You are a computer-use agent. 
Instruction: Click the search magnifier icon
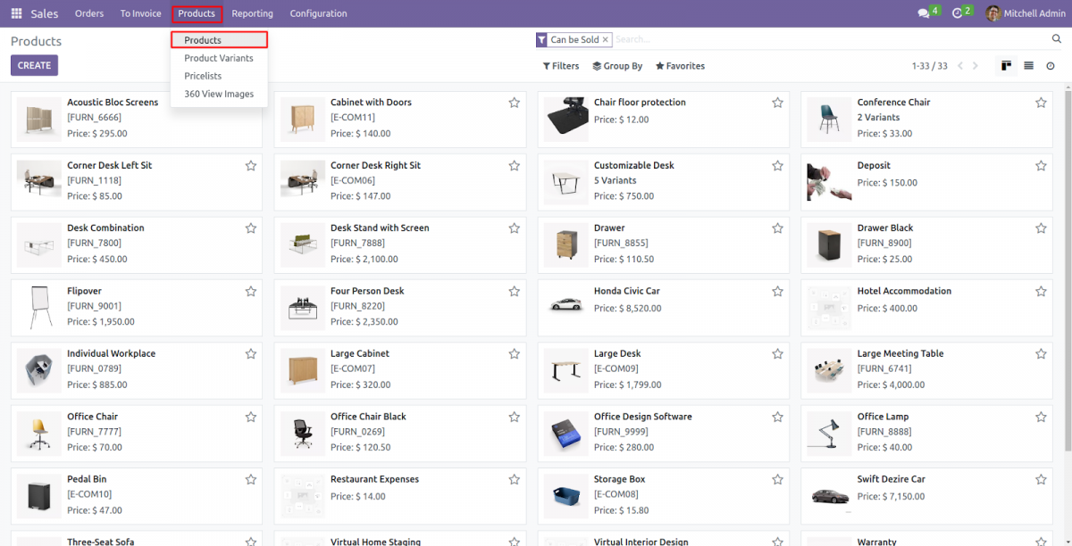pos(1056,39)
